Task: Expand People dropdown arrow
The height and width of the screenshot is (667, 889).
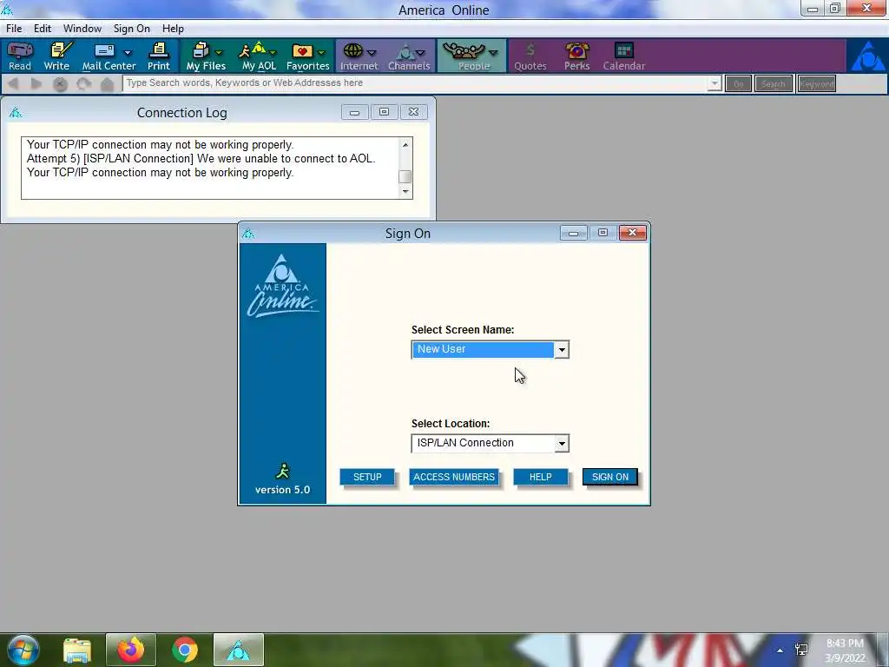Action: pyautogui.click(x=493, y=53)
